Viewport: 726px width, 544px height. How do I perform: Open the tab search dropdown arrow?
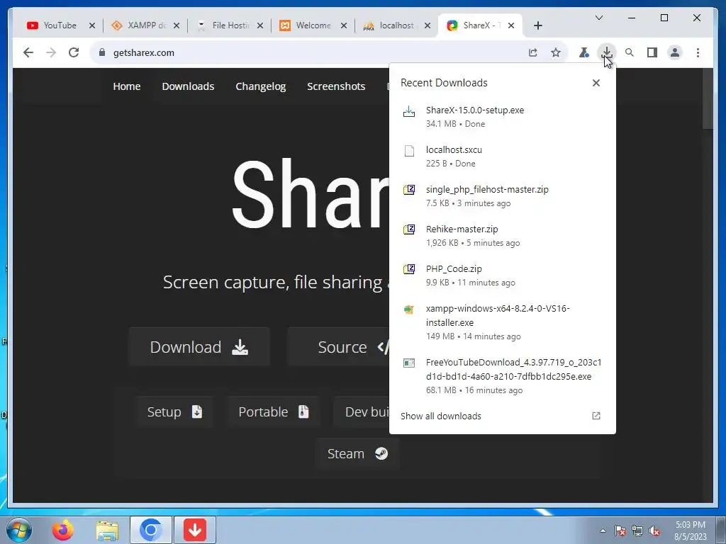tap(598, 18)
